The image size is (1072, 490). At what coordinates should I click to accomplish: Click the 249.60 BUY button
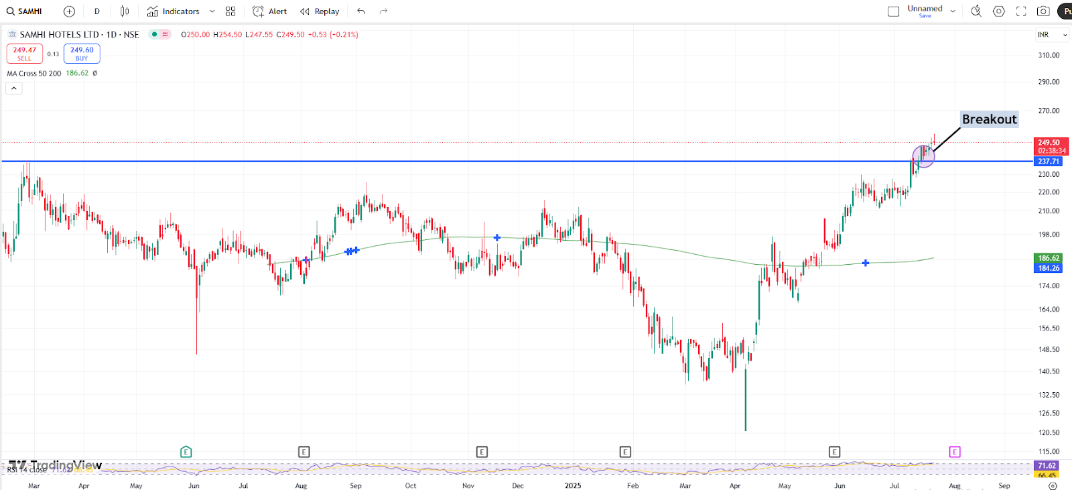click(x=82, y=54)
